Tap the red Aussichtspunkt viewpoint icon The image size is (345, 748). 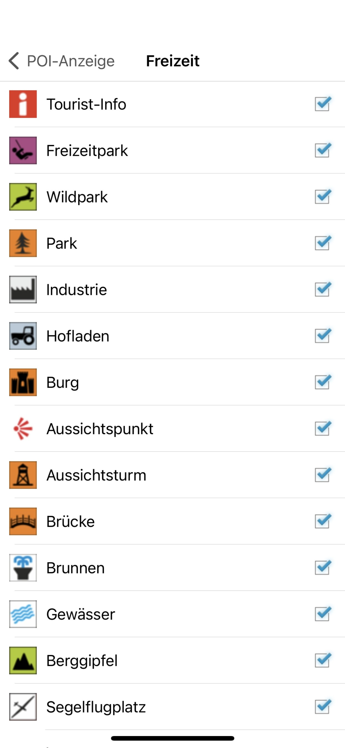pos(23,429)
